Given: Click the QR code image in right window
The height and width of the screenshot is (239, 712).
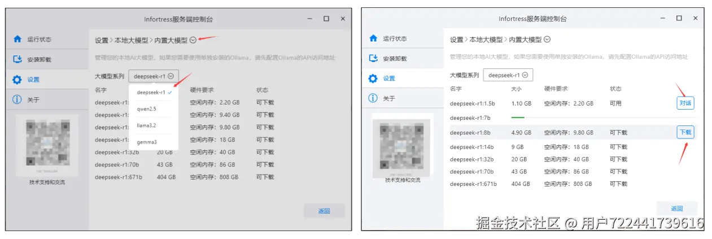Looking at the screenshot, I should 403,147.
